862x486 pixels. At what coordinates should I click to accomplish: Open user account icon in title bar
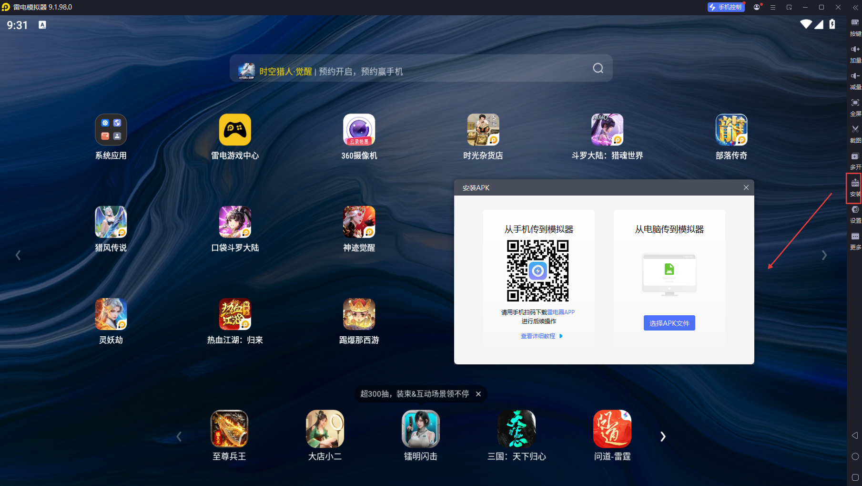click(x=757, y=7)
